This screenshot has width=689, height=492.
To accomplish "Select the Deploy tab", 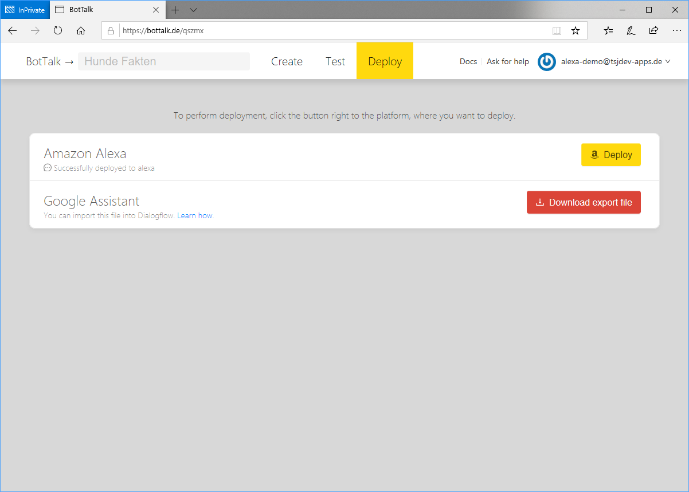I will click(x=385, y=61).
